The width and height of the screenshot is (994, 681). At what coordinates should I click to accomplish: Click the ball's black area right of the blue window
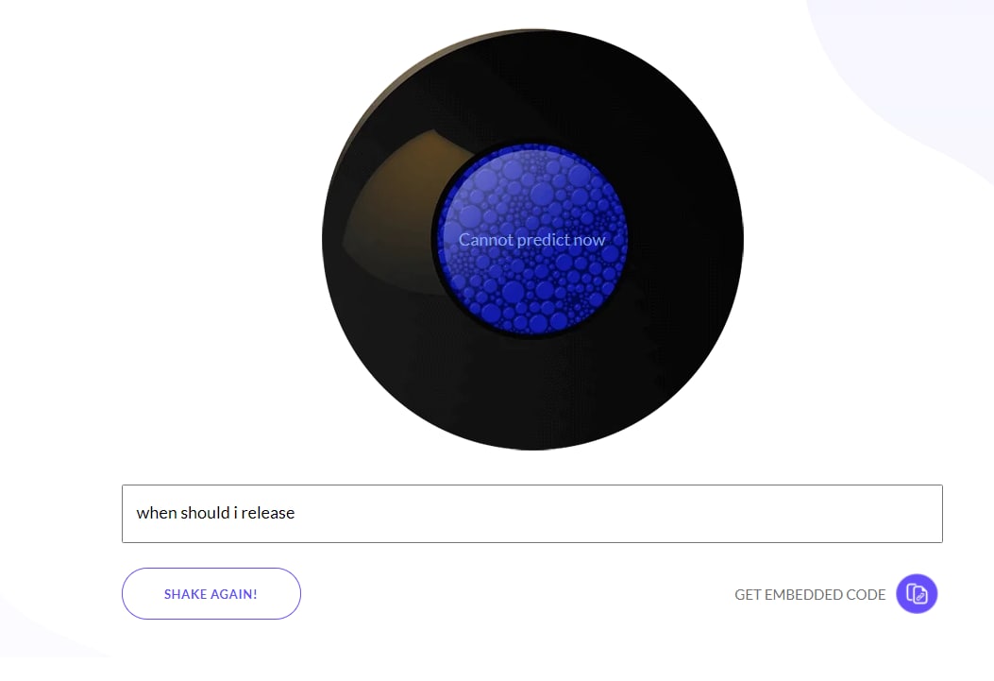click(x=684, y=240)
